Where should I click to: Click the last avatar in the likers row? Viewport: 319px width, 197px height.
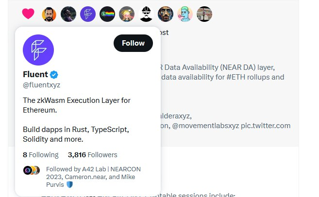pyautogui.click(x=204, y=14)
